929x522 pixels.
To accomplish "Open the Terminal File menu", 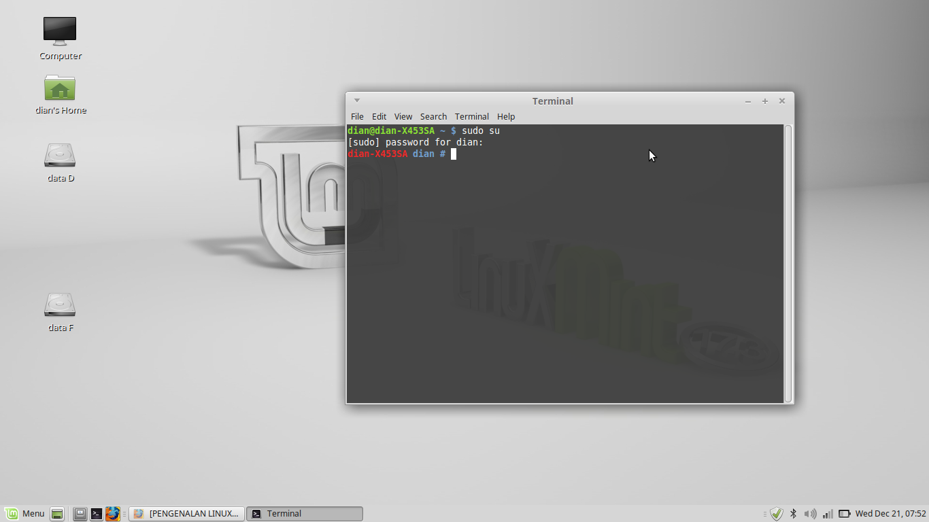I will tap(357, 116).
